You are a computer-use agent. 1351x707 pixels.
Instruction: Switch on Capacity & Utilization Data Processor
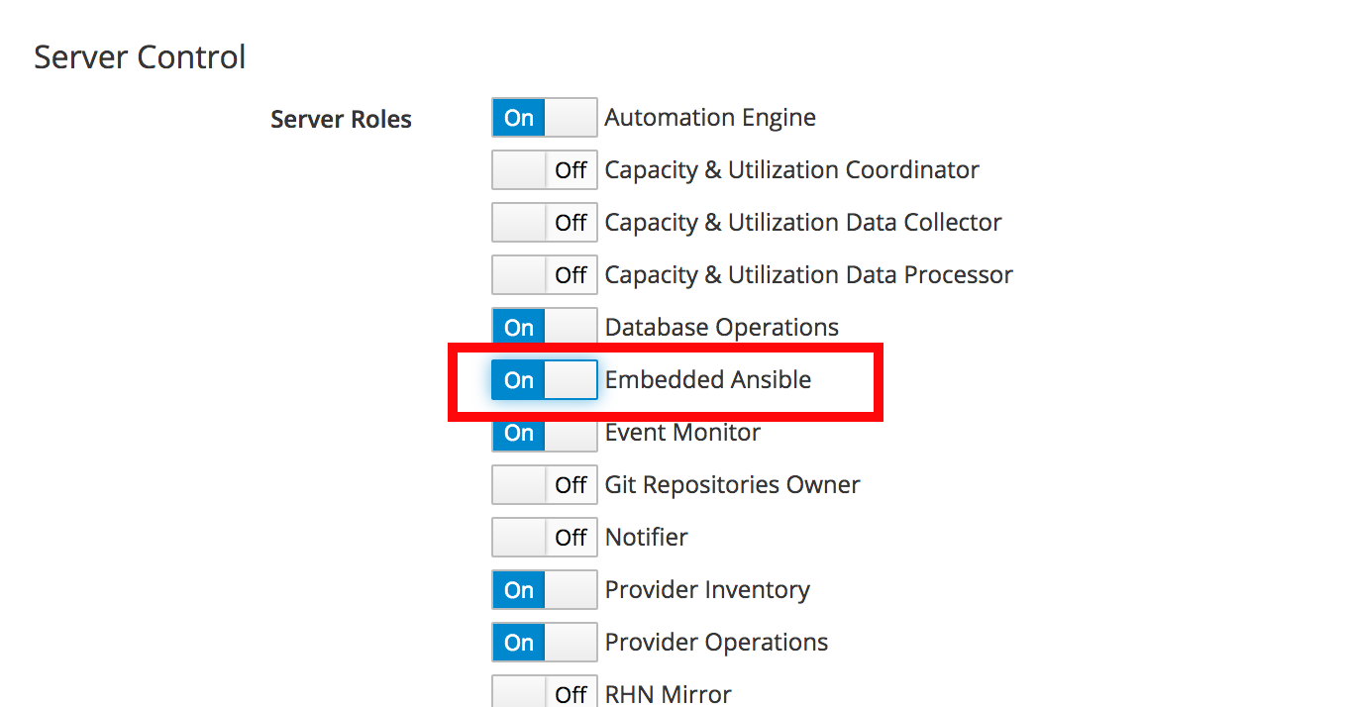[545, 274]
